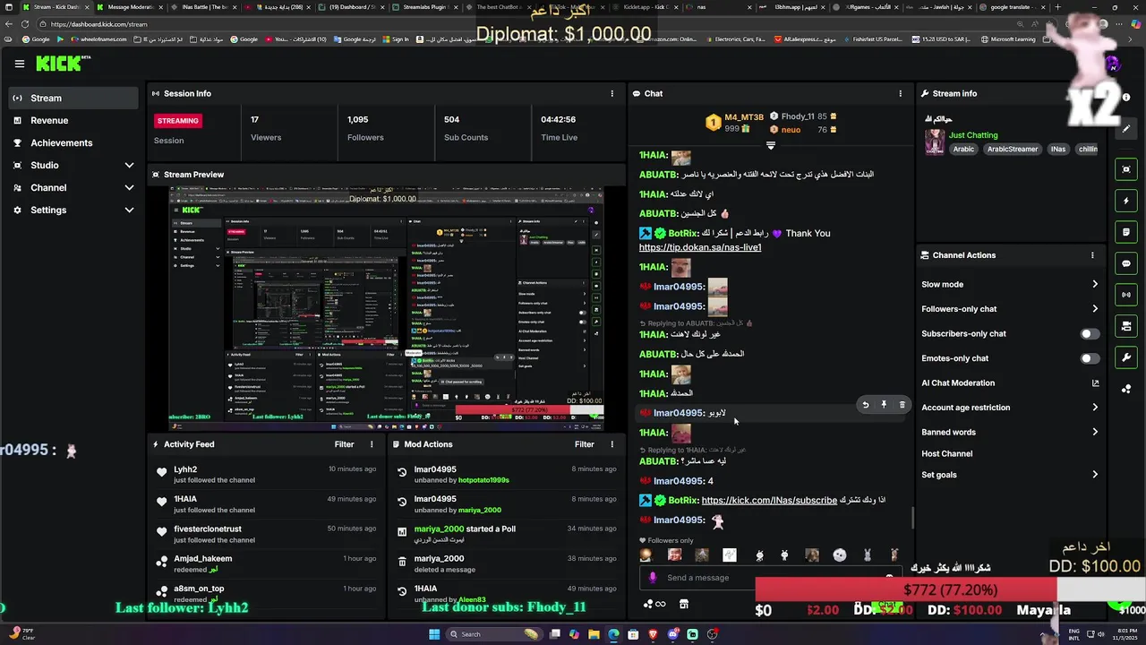Expand the Settings sidebar section
Viewport: 1146px width, 645px height.
[x=129, y=211]
